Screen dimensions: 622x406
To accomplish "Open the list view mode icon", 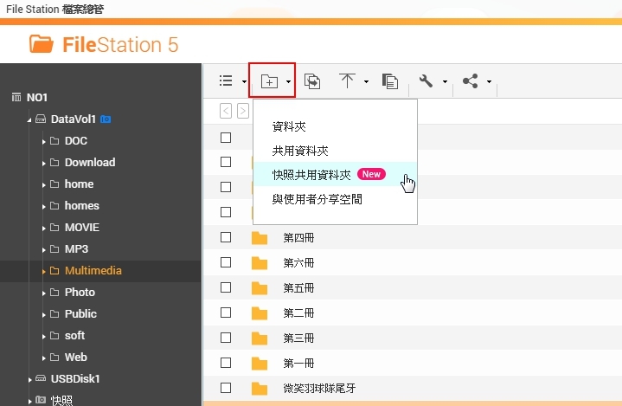I will coord(226,81).
